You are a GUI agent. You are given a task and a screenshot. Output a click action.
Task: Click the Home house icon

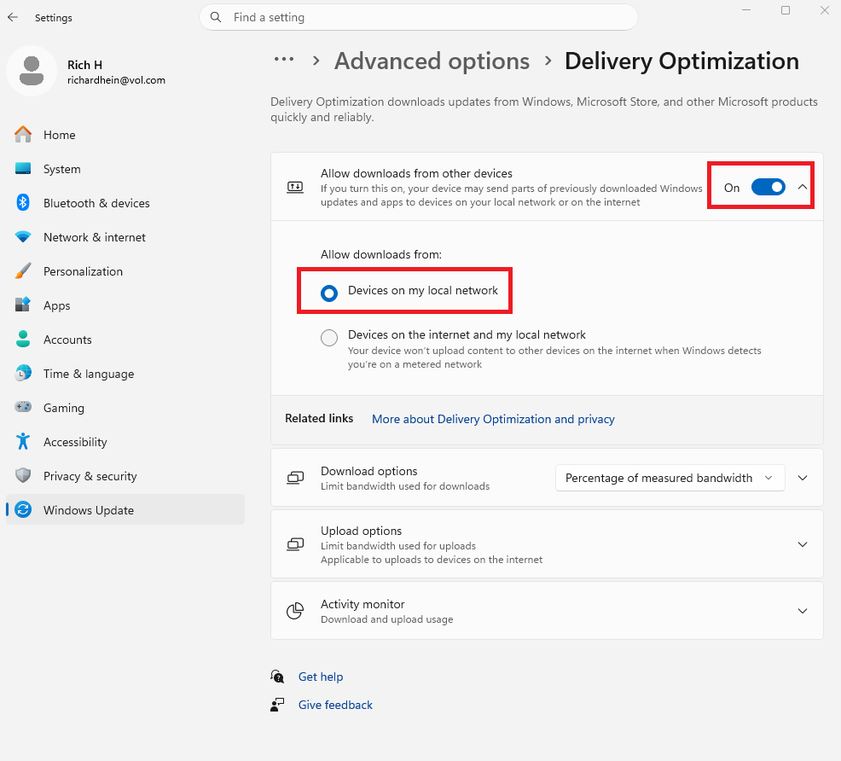[x=23, y=134]
